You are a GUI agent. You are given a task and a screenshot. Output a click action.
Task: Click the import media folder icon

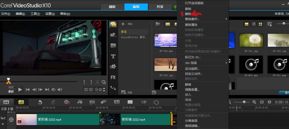coord(158,24)
